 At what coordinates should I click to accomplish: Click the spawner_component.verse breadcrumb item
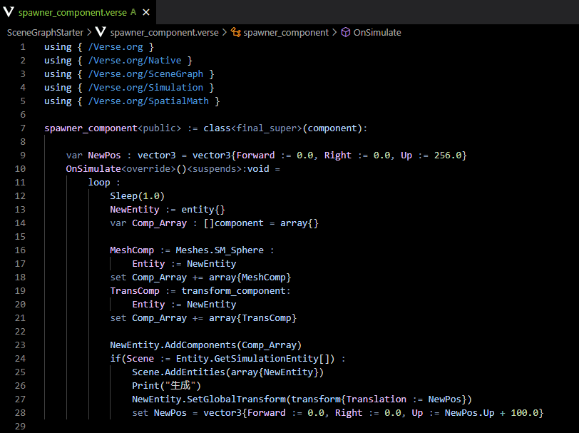(x=164, y=33)
